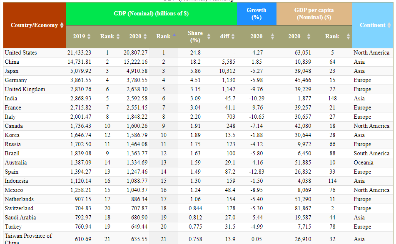The width and height of the screenshot is (396, 244).
Task: Click Indonesia's per capita rank 114
Action: (332, 181)
